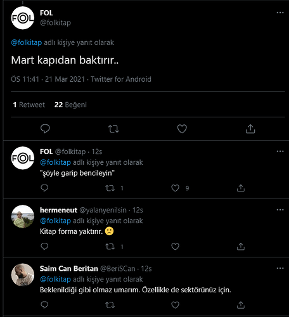Screen dimensions: 289x317
Task: Reply to hermeneut's comment
Action: point(44,247)
